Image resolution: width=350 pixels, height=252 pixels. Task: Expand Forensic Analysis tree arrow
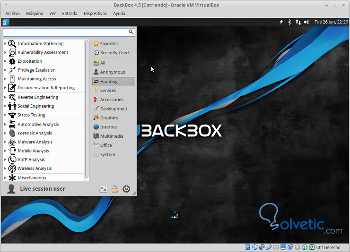[5, 133]
